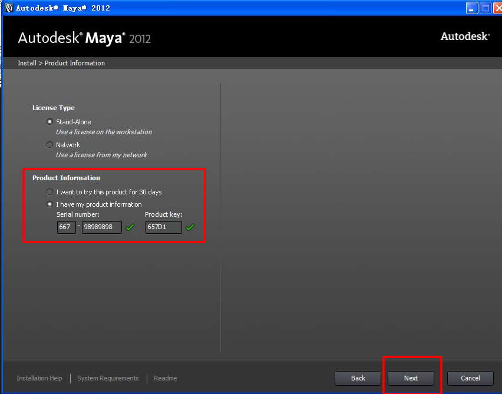The width and height of the screenshot is (502, 394).
Task: Select the Stand-Alone license type radio button
Action: click(49, 122)
